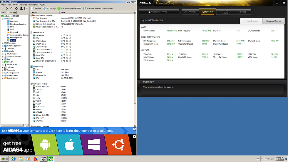This screenshot has height=162, width=288.
Task: Open the Windows Inicio start button
Action: pyautogui.click(x=4, y=159)
